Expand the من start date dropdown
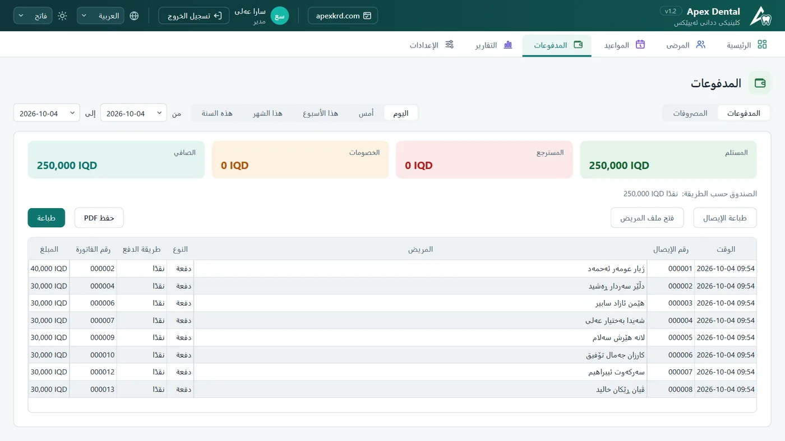This screenshot has height=441, width=785. 133,114
